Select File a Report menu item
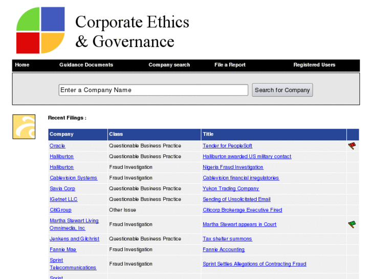This screenshot has width=372, height=279. click(x=230, y=65)
